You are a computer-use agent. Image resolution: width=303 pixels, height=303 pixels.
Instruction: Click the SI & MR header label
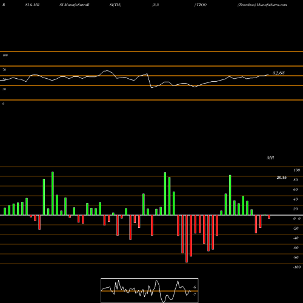[x=32, y=5]
